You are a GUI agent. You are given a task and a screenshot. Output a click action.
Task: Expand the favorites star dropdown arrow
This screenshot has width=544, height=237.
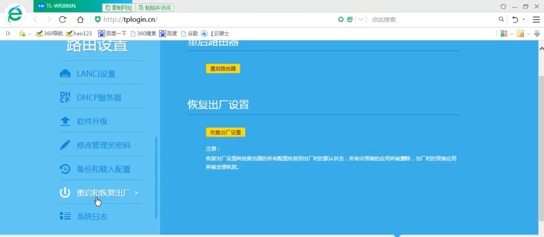[x=30, y=34]
